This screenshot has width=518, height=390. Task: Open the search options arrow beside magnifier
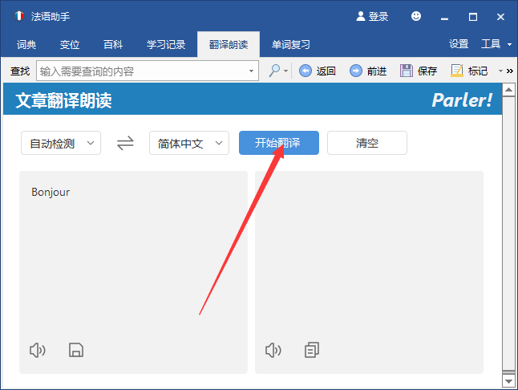pos(285,71)
